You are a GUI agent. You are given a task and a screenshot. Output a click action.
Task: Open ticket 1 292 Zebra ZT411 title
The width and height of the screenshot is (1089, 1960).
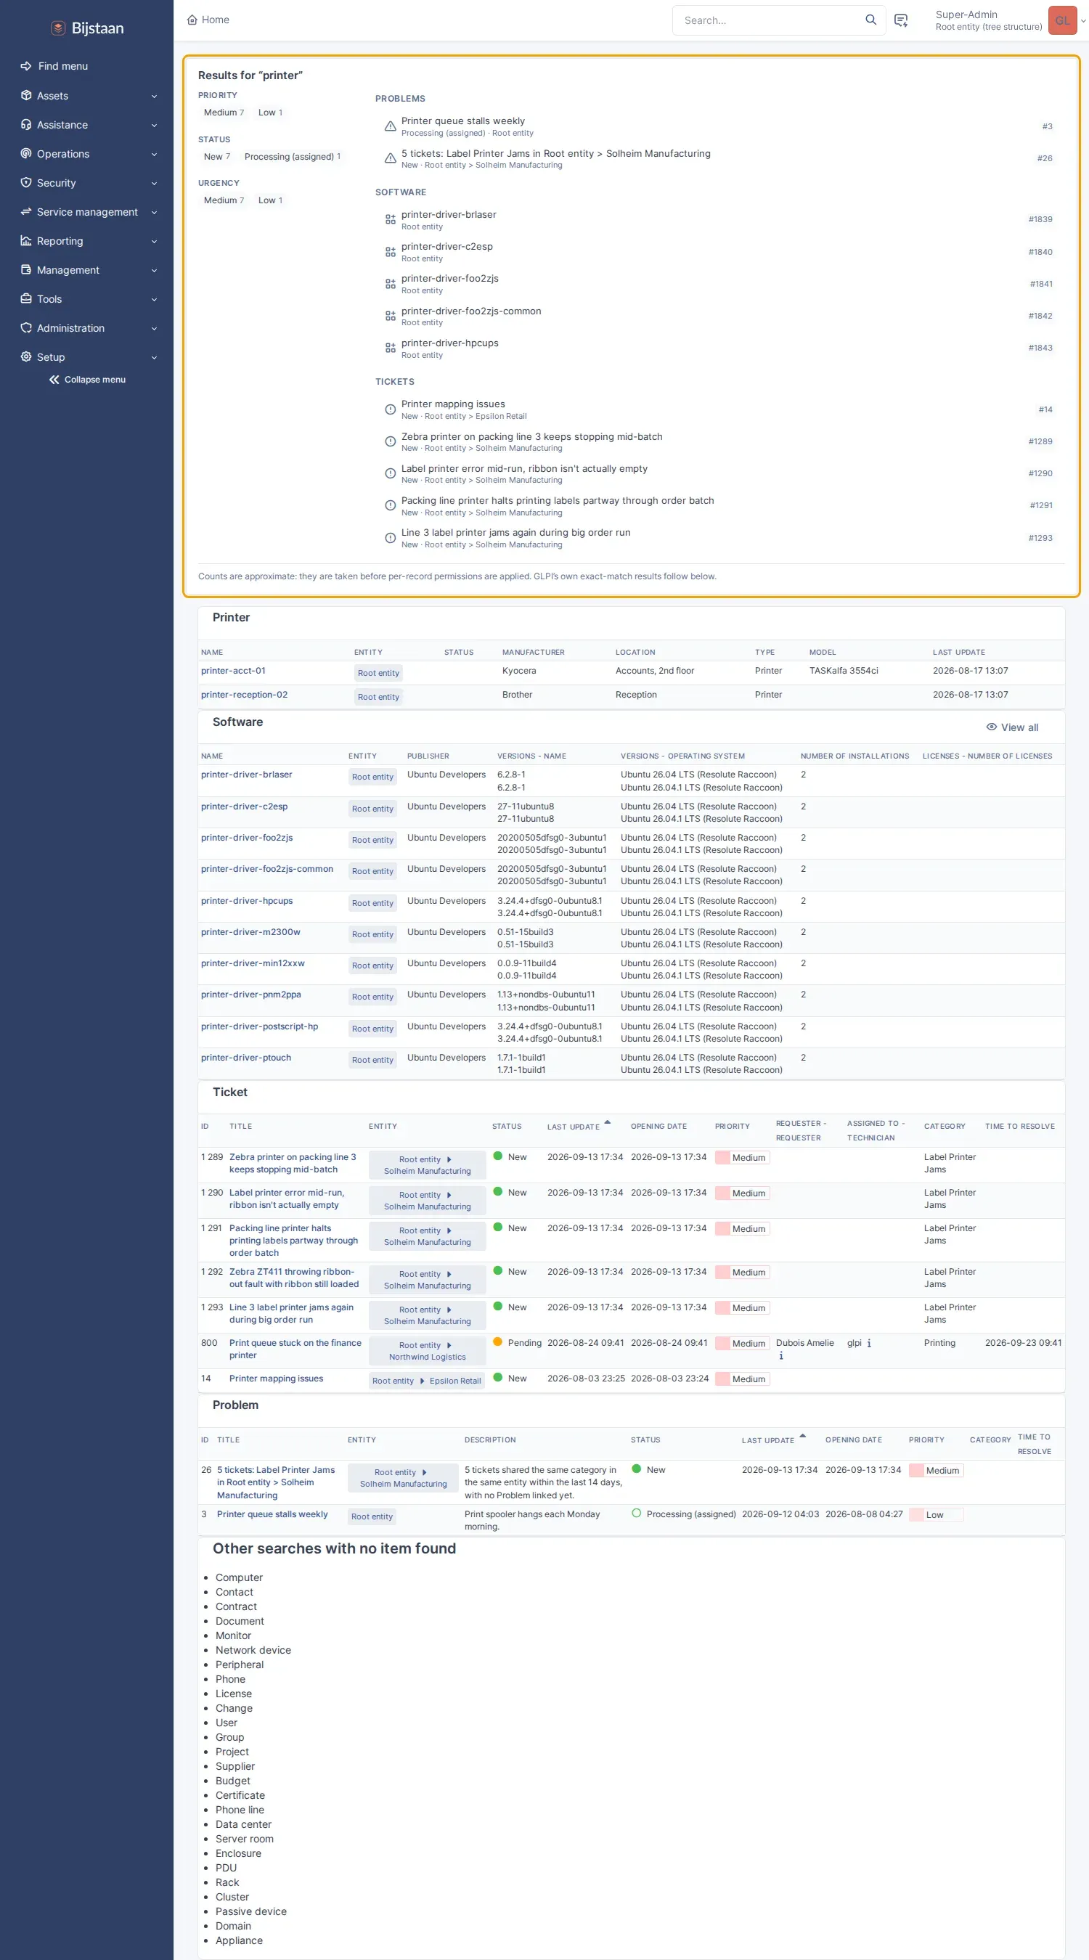pos(294,1278)
